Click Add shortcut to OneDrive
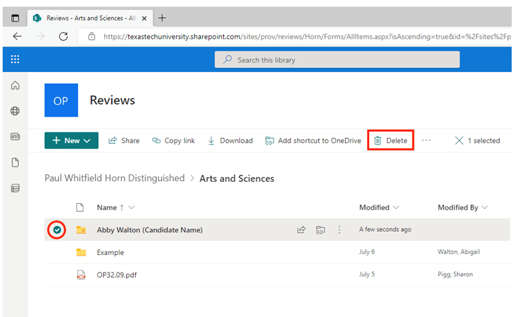Screen dimensions: 517x317 pos(313,141)
